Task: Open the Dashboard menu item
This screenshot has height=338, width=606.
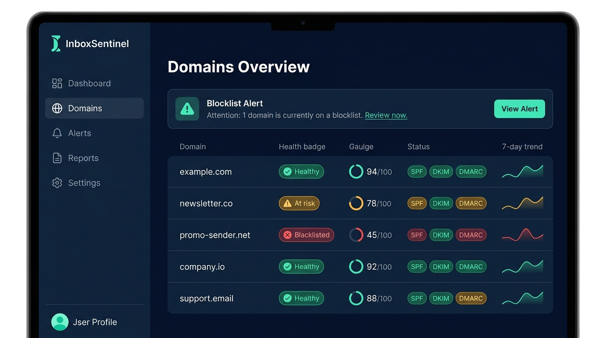Action: point(94,83)
